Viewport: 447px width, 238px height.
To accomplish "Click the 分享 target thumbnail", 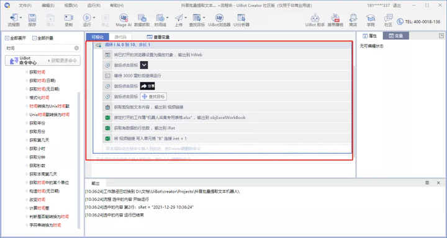I will pos(147,86).
